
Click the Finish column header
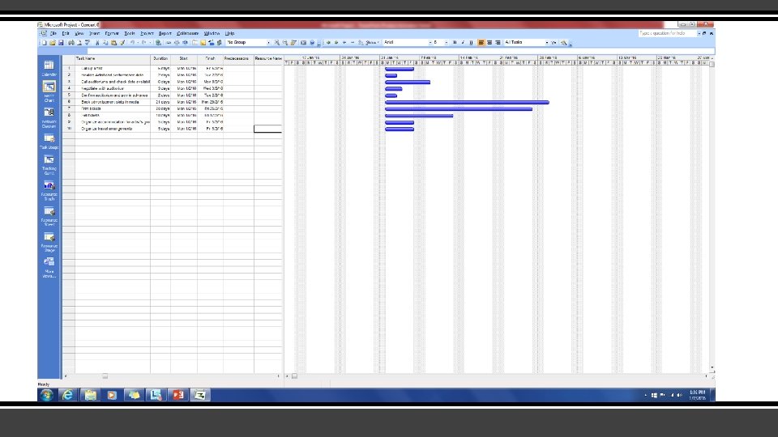pos(211,58)
